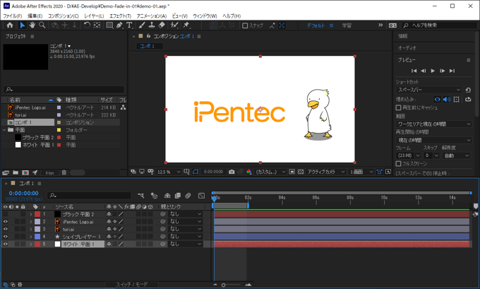Open the 12.5% magnification dropdown
This screenshot has width=480, height=289.
pos(169,172)
